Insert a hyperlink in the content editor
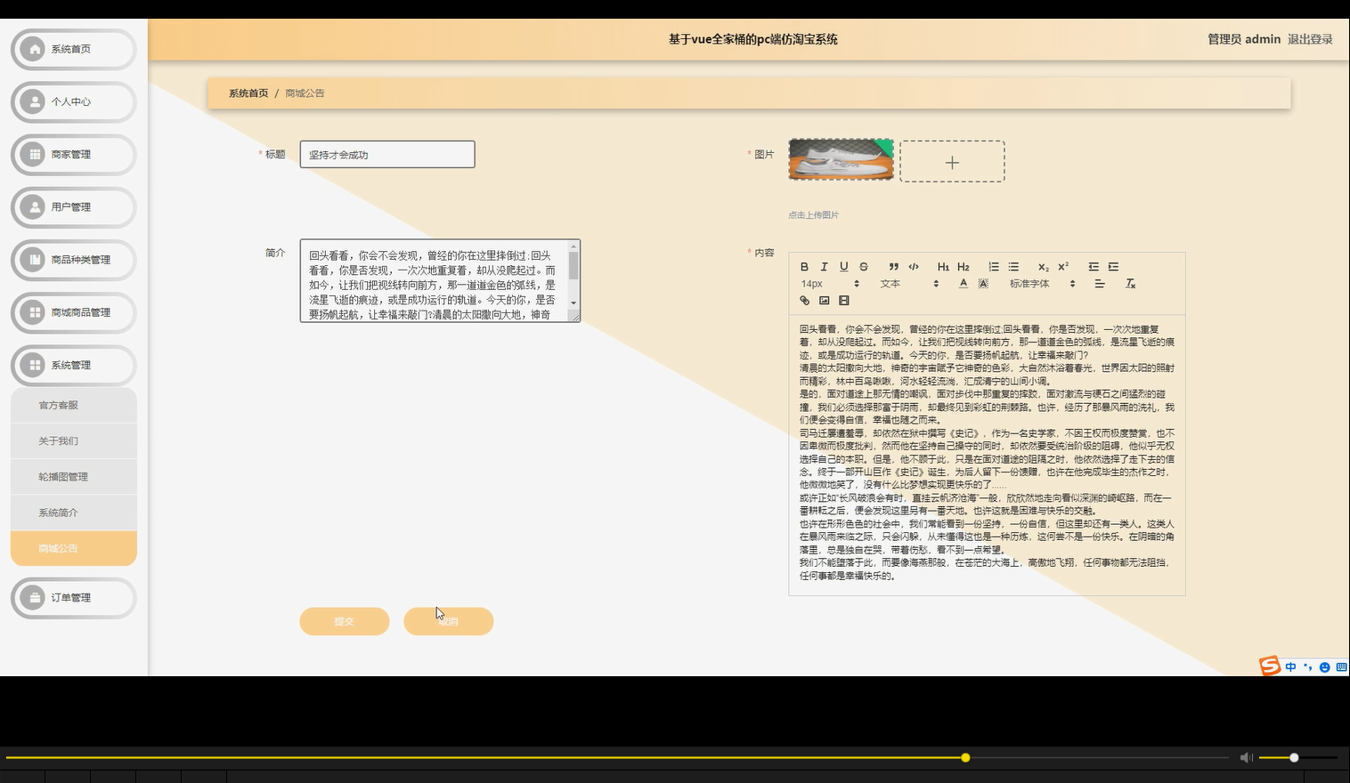Viewport: 1350px width, 783px height. 804,301
